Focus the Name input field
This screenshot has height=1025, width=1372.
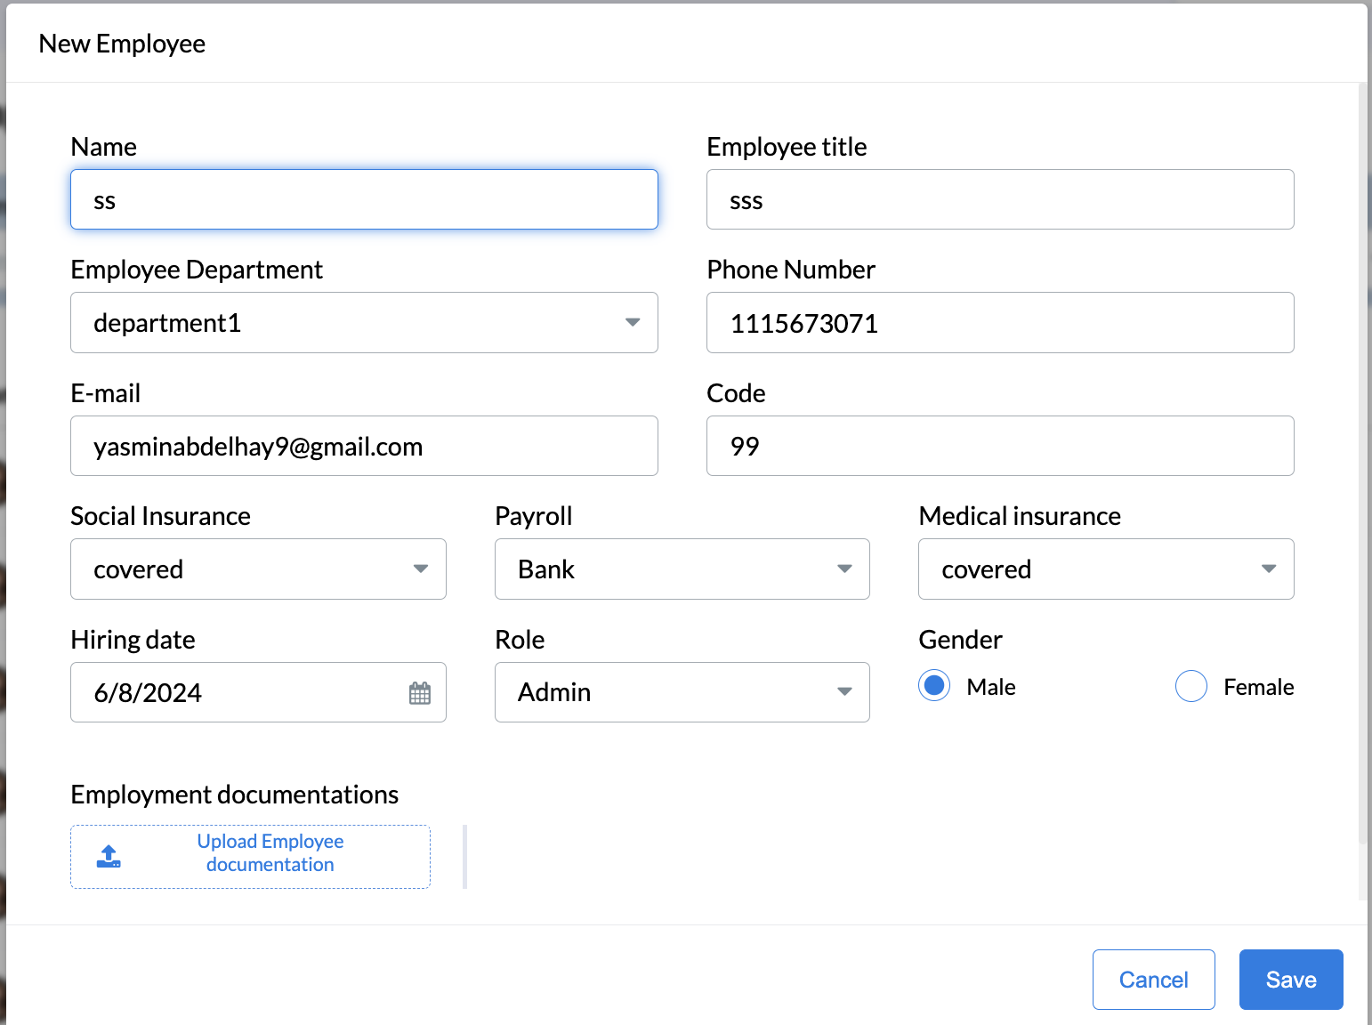click(x=364, y=200)
